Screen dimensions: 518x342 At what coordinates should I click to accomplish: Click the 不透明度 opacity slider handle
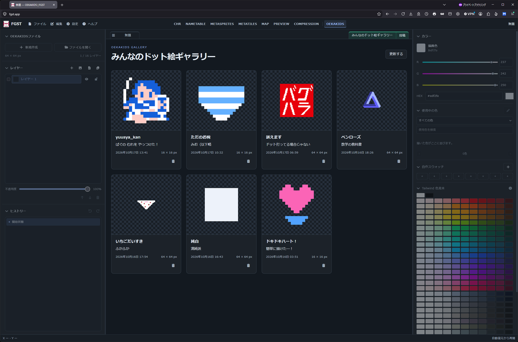pos(88,189)
